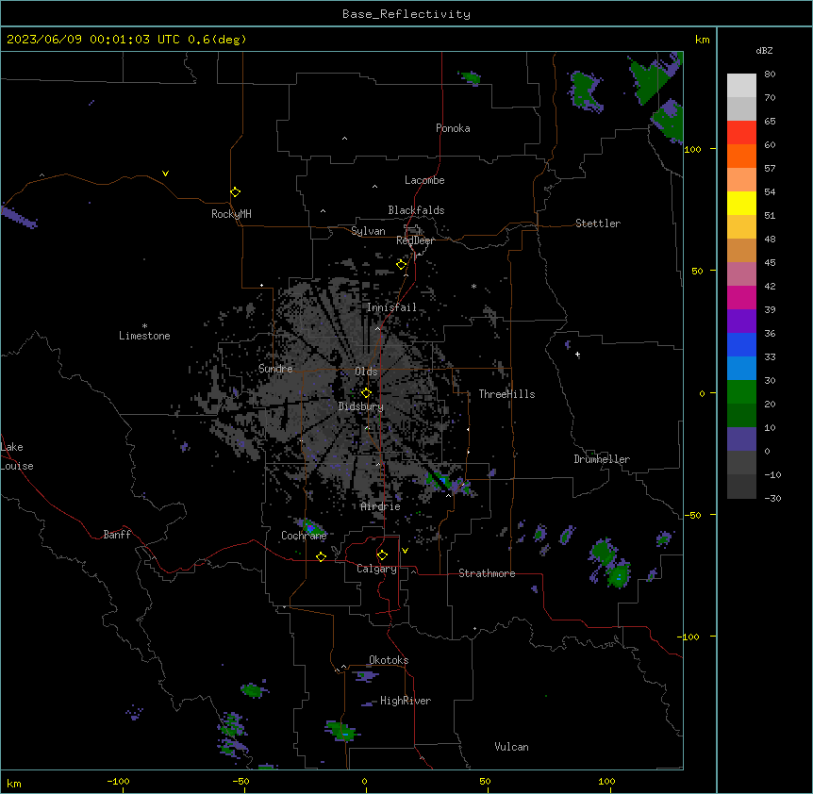The height and width of the screenshot is (794, 813).
Task: Select the bright green 20-30 dBZ legend swatch
Action: coord(741,392)
